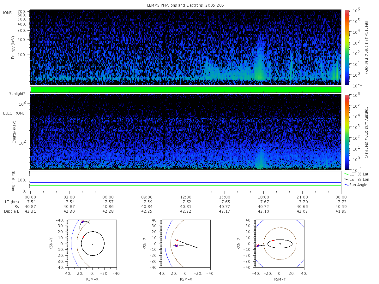The height and width of the screenshot is (284, 379).
Task: Click the ions intensity color scale bar
Action: point(346,47)
